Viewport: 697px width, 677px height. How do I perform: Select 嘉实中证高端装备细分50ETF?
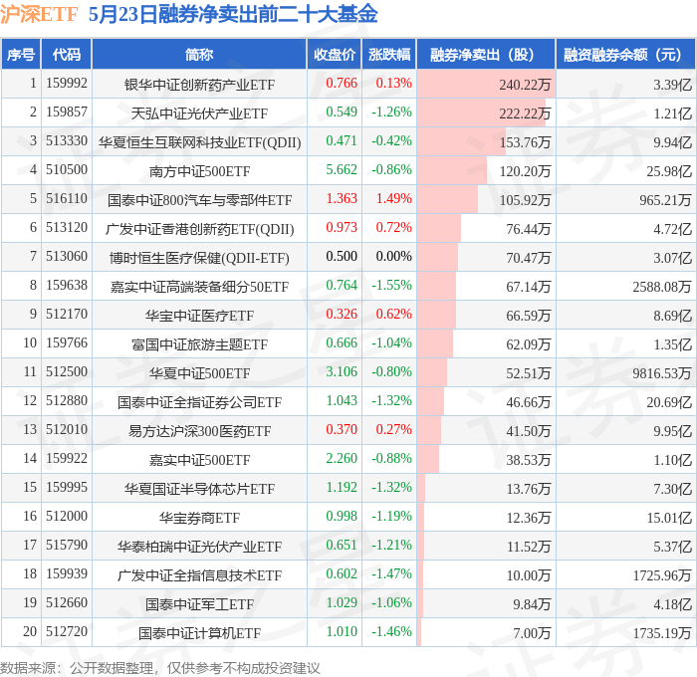(199, 287)
